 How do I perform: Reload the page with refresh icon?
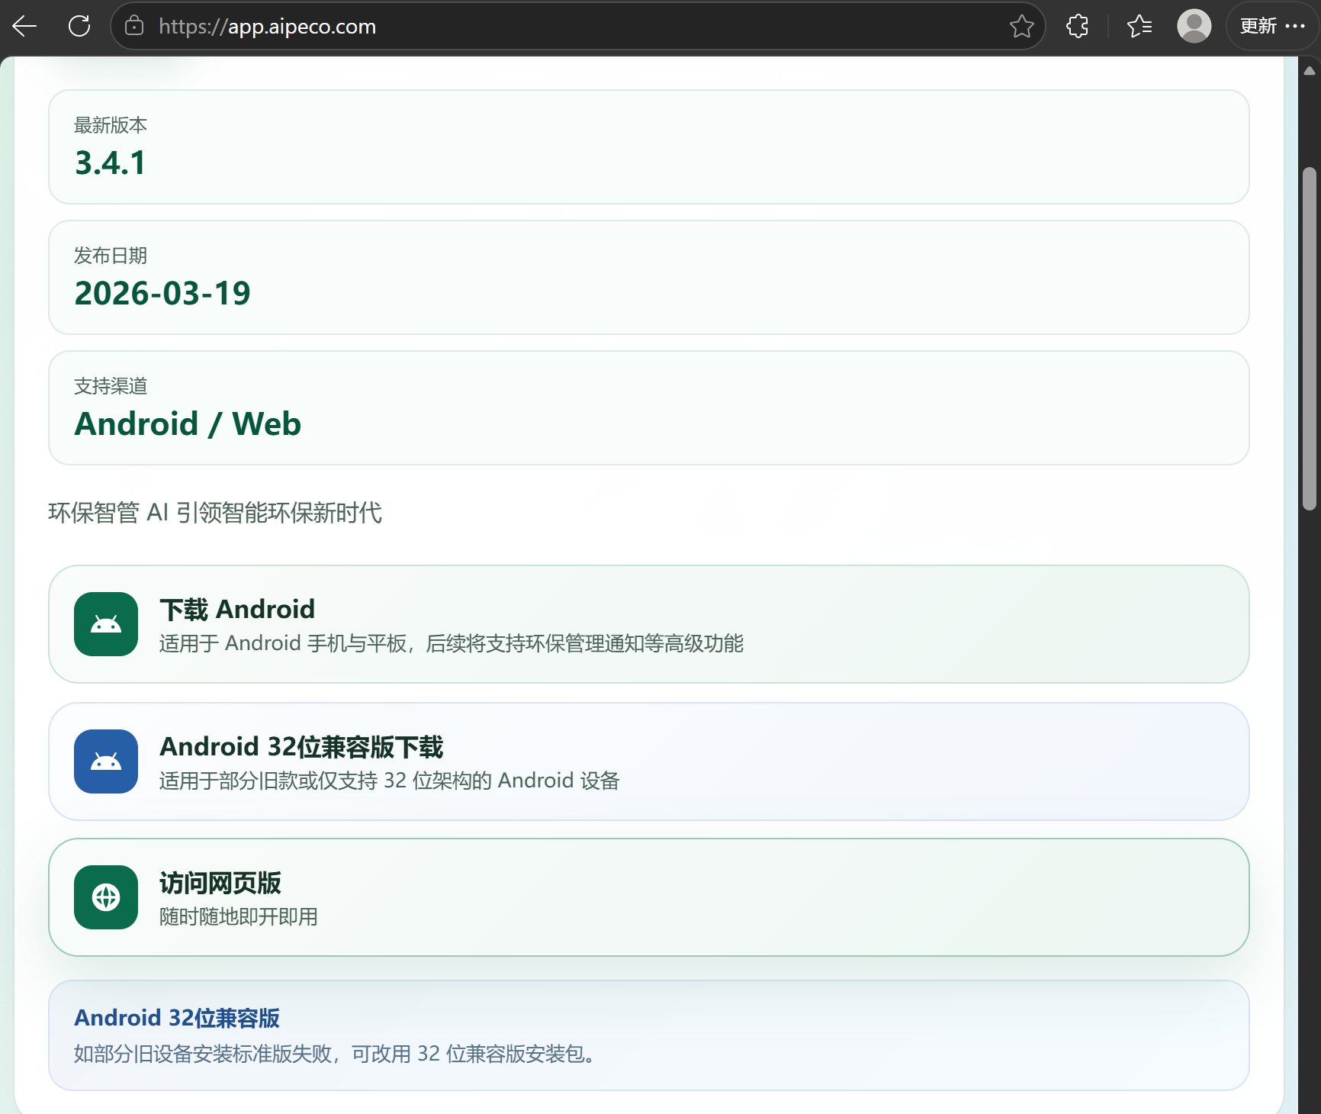79,27
